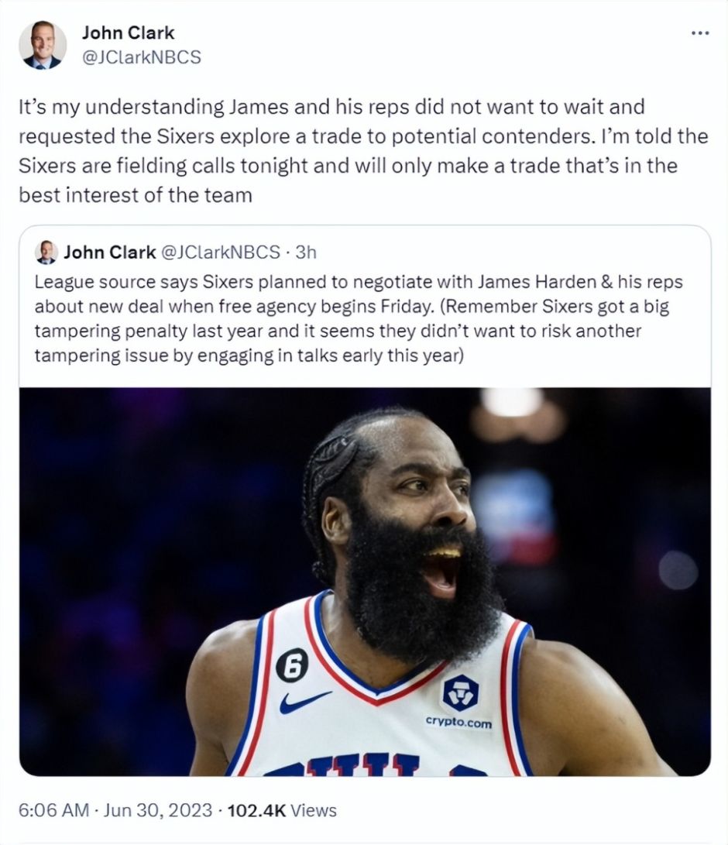Open John Clark's profile avatar
728x845 pixels.
(43, 45)
